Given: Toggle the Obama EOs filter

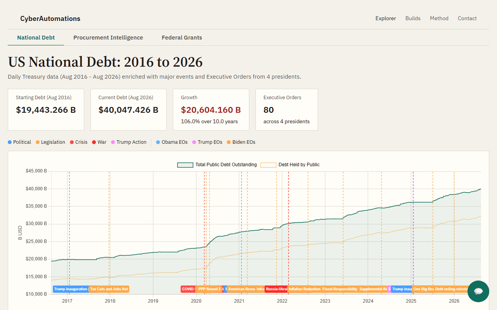Looking at the screenshot, I should tap(172, 142).
